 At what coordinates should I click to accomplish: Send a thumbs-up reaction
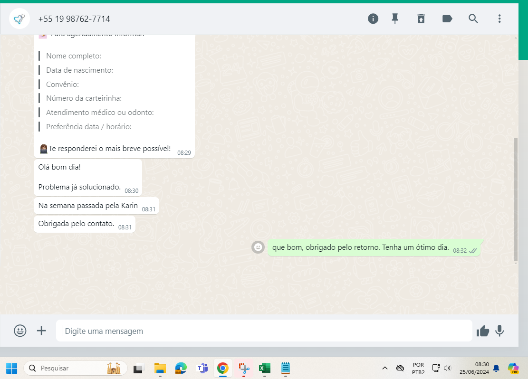(x=483, y=331)
